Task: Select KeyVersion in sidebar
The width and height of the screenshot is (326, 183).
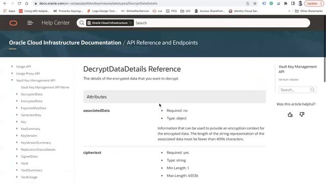Action: (x=29, y=136)
